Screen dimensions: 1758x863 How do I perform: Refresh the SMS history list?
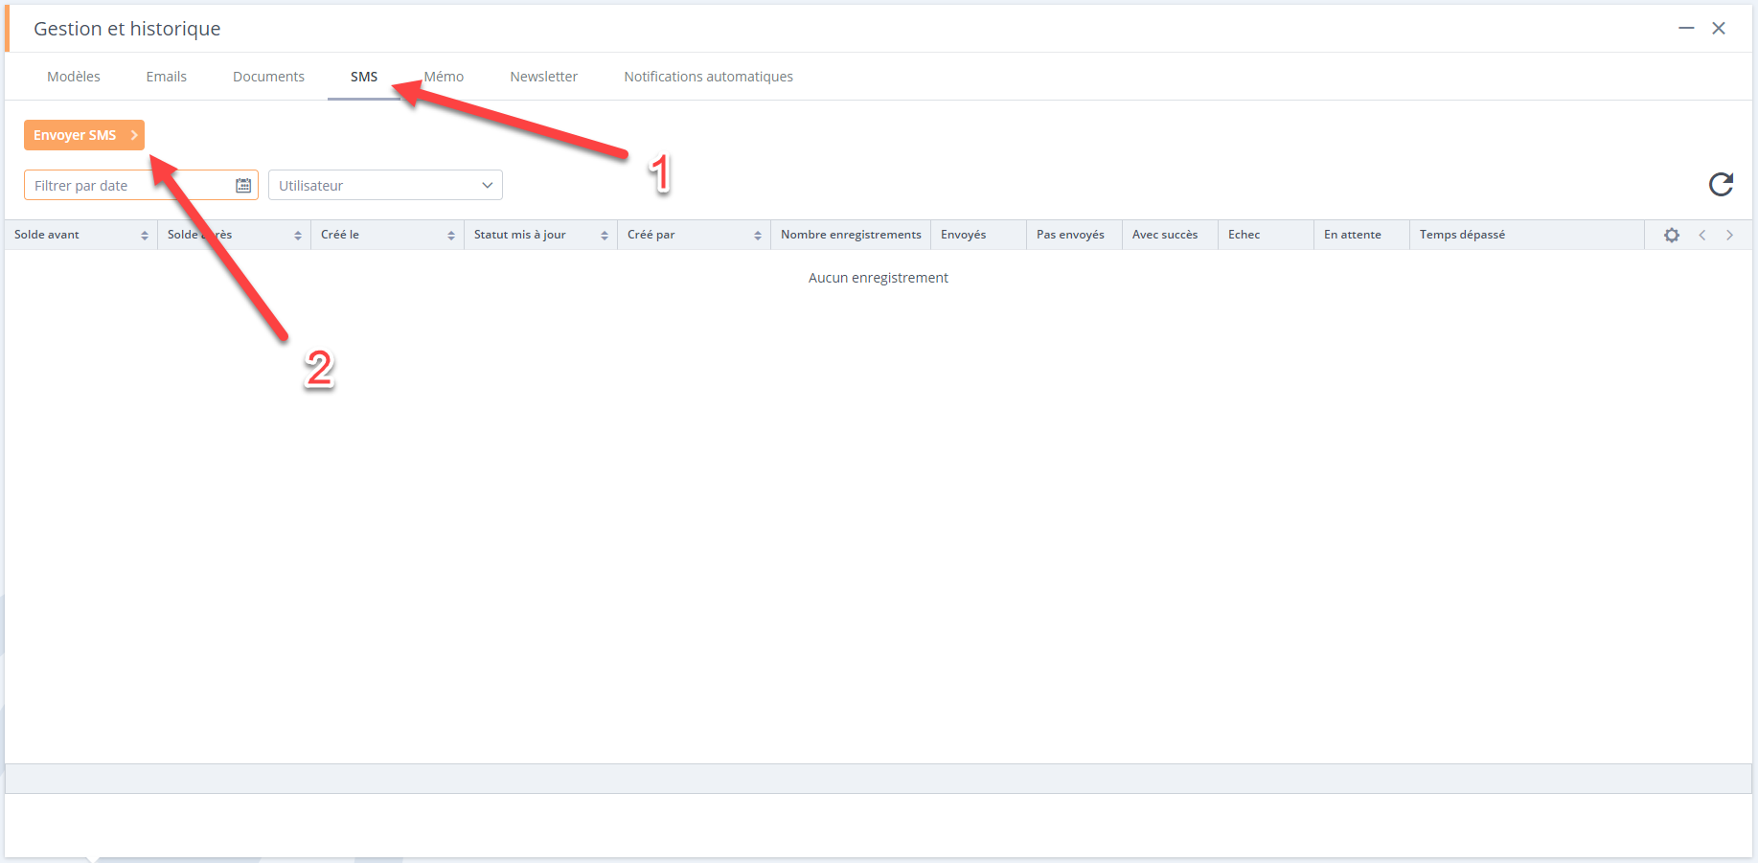click(x=1721, y=184)
